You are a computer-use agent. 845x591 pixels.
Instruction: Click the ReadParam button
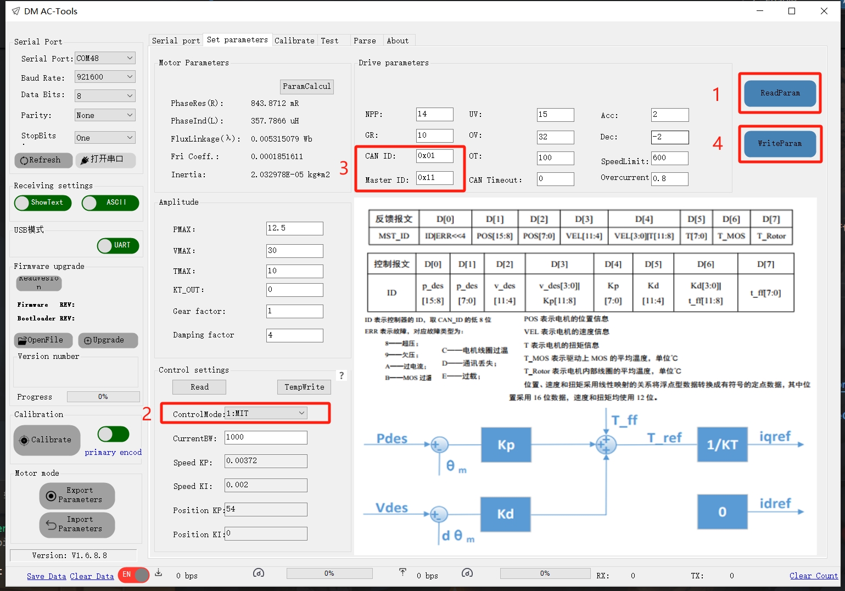780,93
